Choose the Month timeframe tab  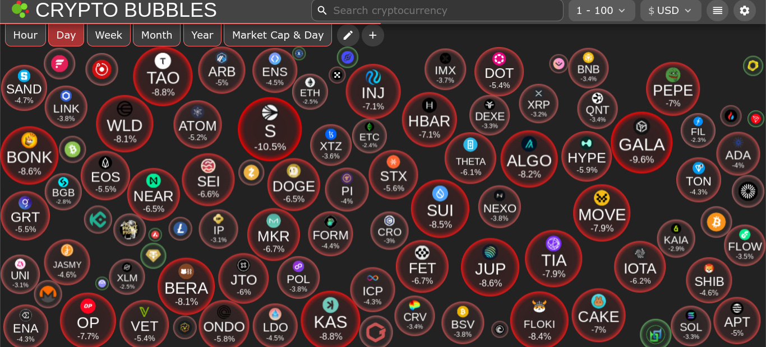click(x=156, y=35)
